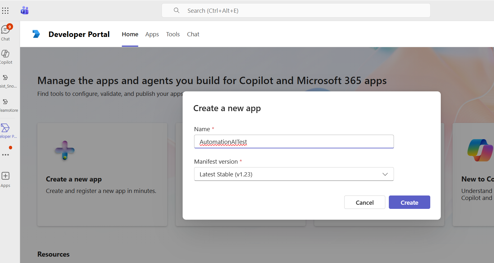The width and height of the screenshot is (494, 263).
Task: Open the Tools tab
Action: pyautogui.click(x=173, y=34)
